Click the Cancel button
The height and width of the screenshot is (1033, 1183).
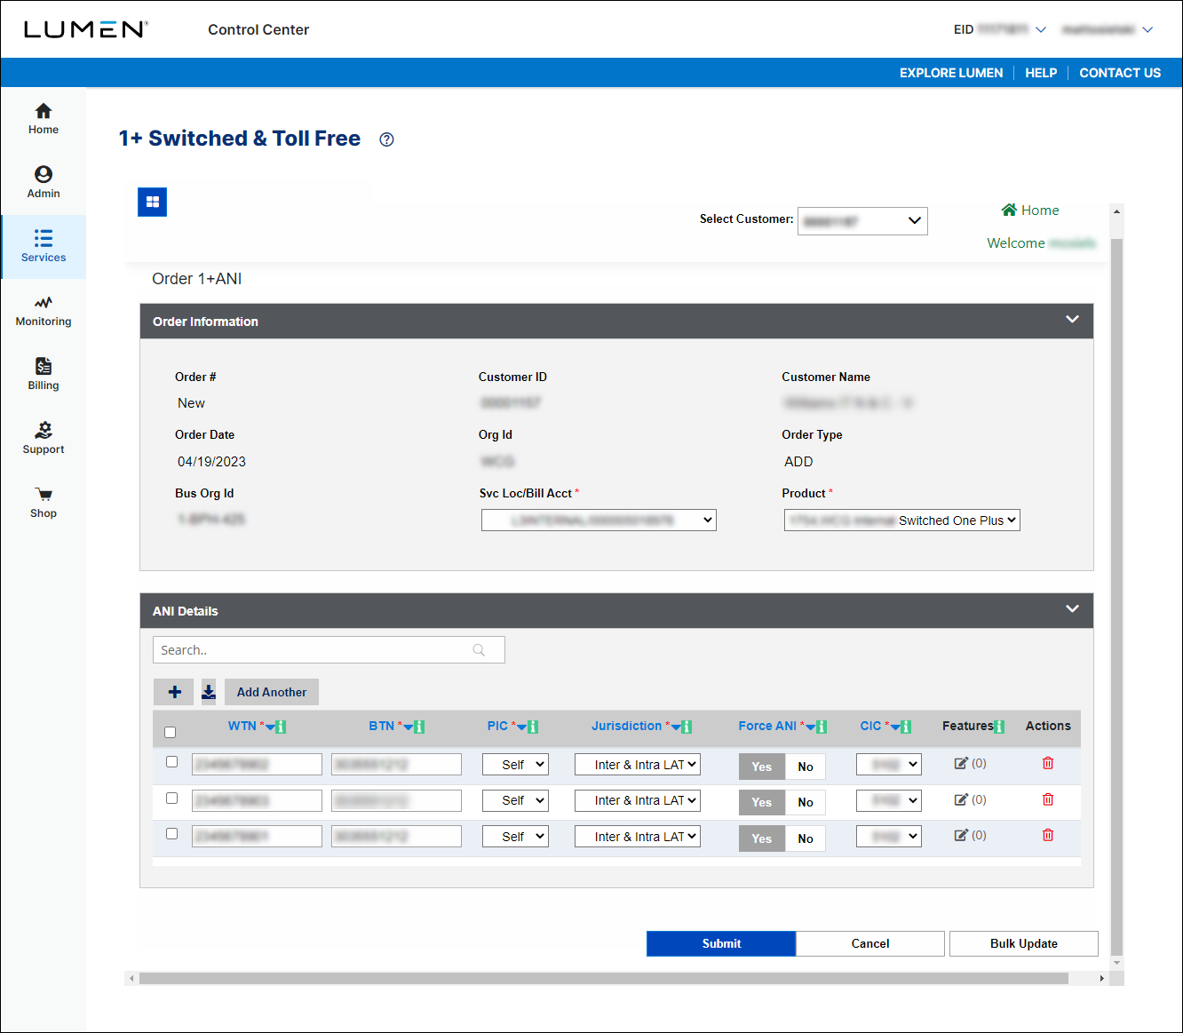click(x=870, y=943)
